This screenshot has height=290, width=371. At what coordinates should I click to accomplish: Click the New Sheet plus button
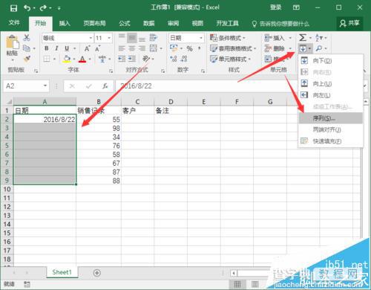click(97, 273)
